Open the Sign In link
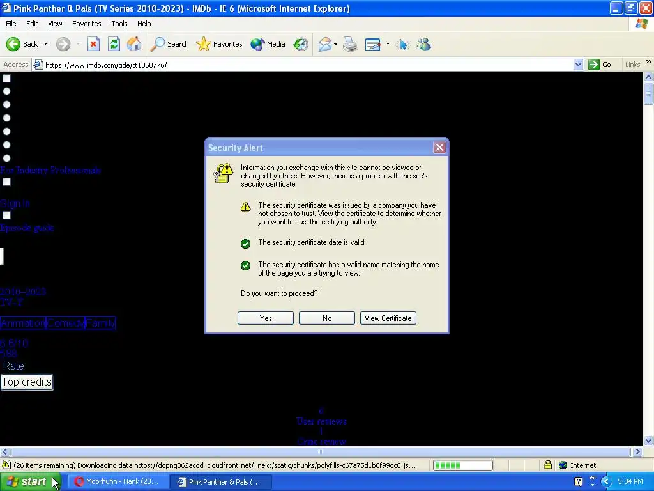The image size is (654, 491). (x=15, y=204)
